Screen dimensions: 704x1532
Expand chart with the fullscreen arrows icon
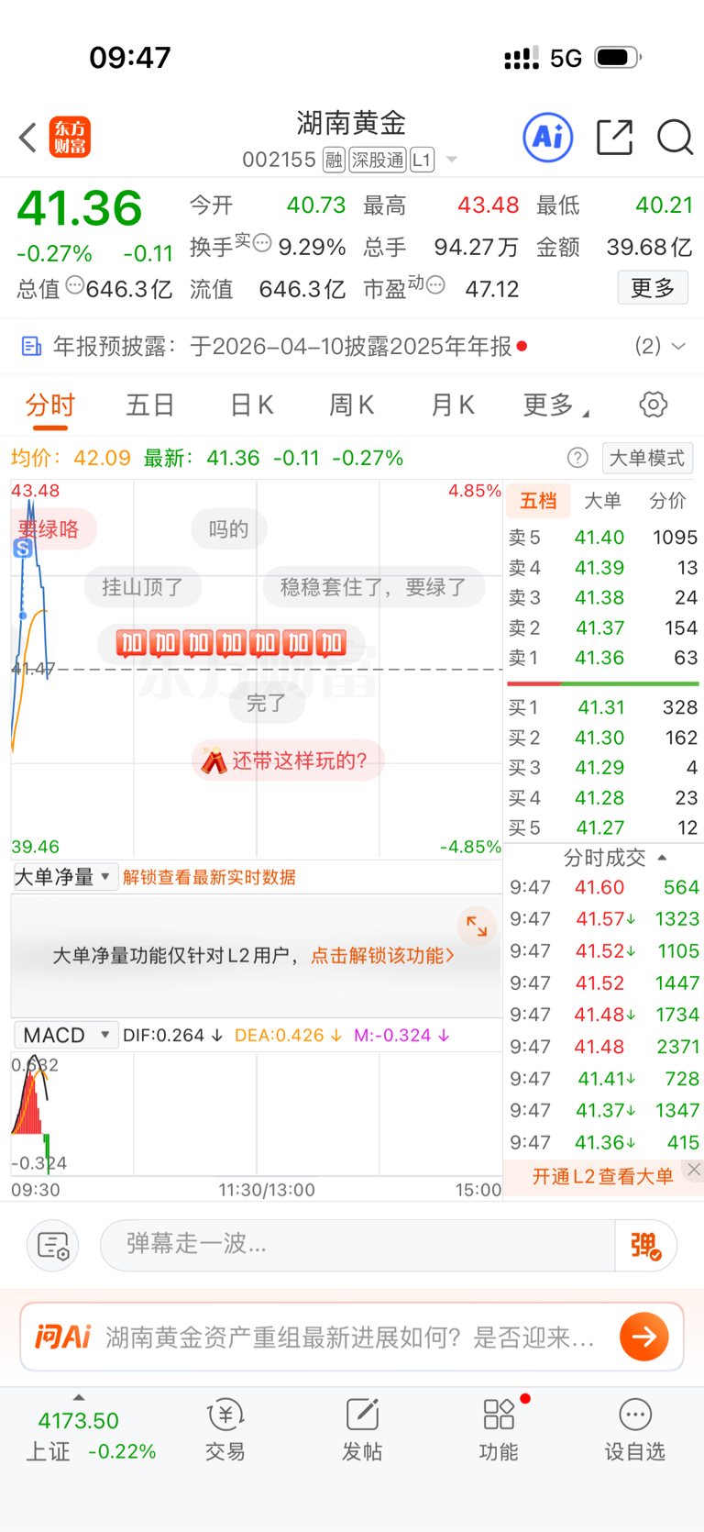coord(477,927)
